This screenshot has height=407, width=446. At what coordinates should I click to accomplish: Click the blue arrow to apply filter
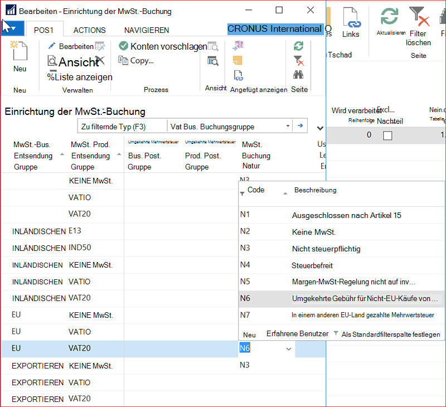tap(300, 125)
